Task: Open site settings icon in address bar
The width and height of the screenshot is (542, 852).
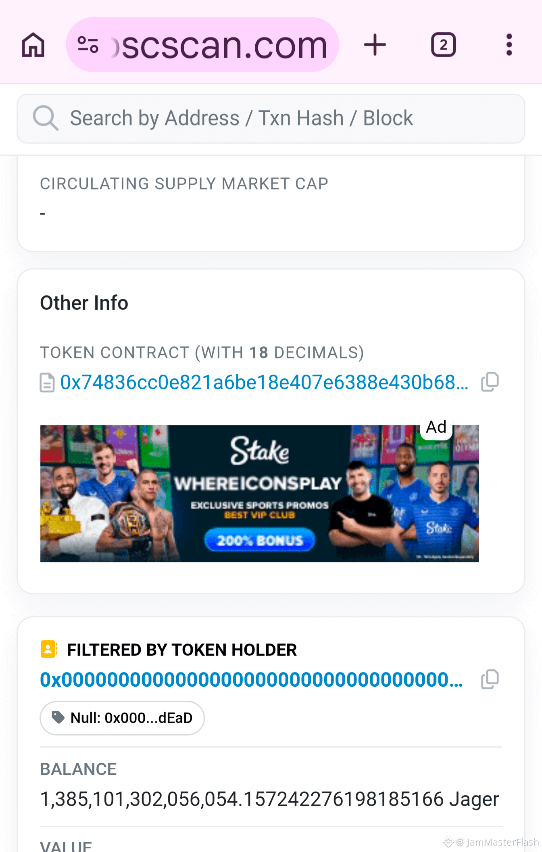Action: point(88,45)
